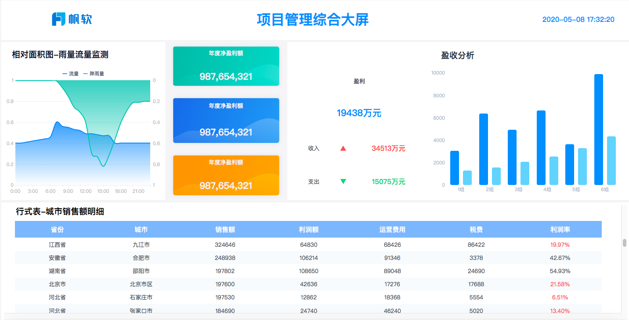Click the 19438万元 profit value
This screenshot has width=629, height=320.
[x=359, y=113]
